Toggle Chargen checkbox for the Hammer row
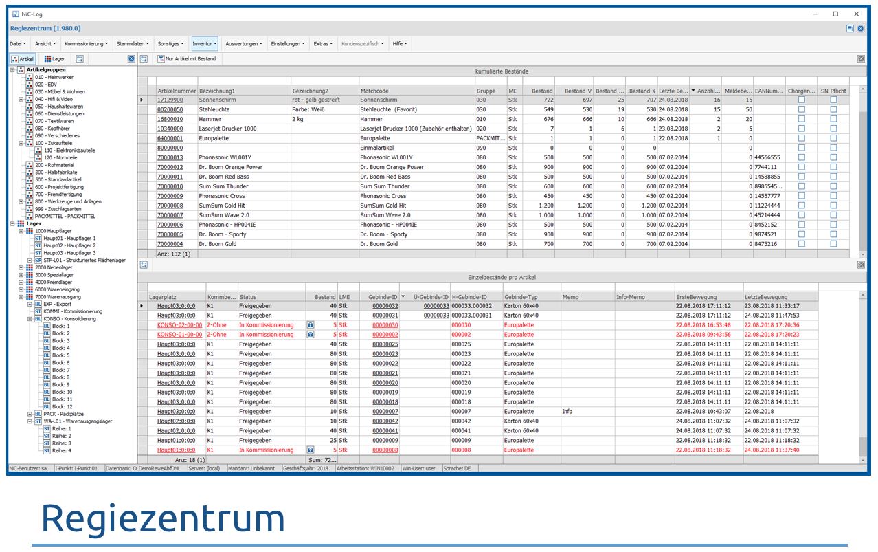 coord(801,119)
